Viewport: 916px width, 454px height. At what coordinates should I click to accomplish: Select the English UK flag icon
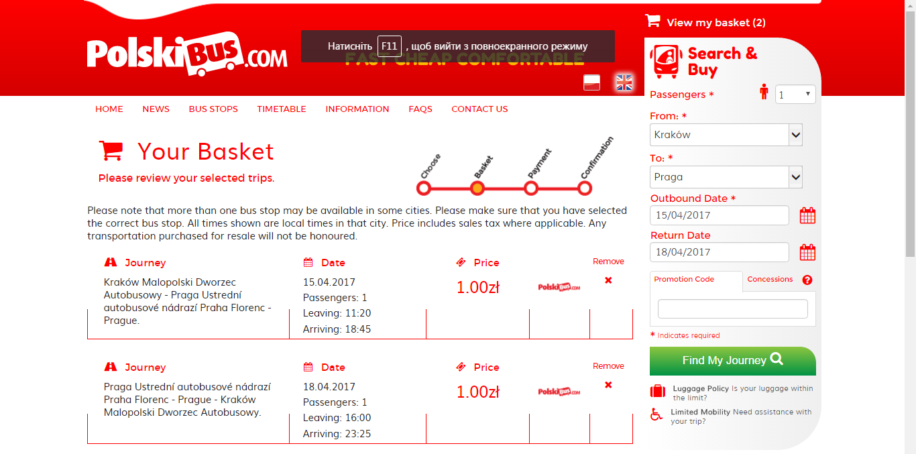point(624,82)
